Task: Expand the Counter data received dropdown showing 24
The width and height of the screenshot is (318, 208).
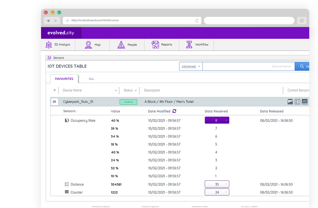Action: [217, 192]
